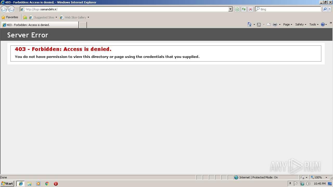The image size is (333, 187).
Task: Click the Internet Explorer taskbar icon
Action: click(x=21, y=184)
